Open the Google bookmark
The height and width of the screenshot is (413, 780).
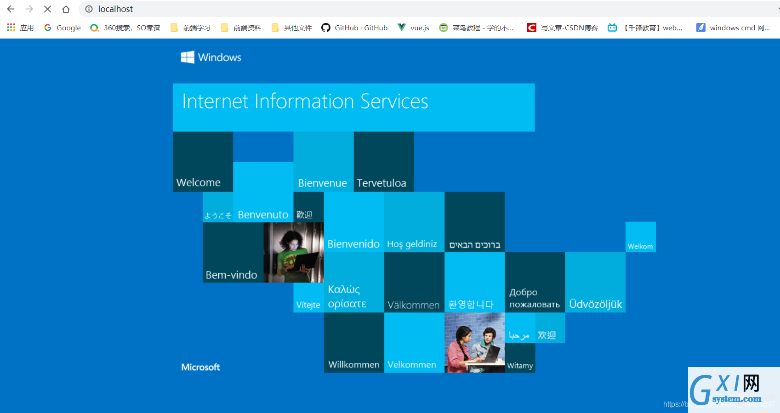coord(63,28)
